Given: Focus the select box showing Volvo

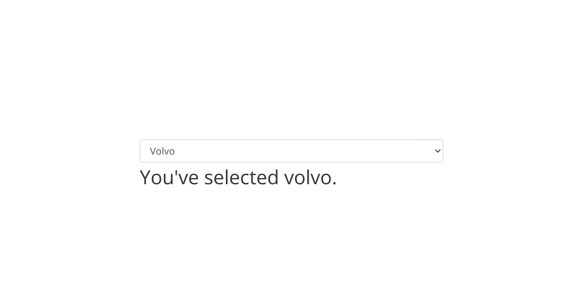Looking at the screenshot, I should tap(291, 151).
